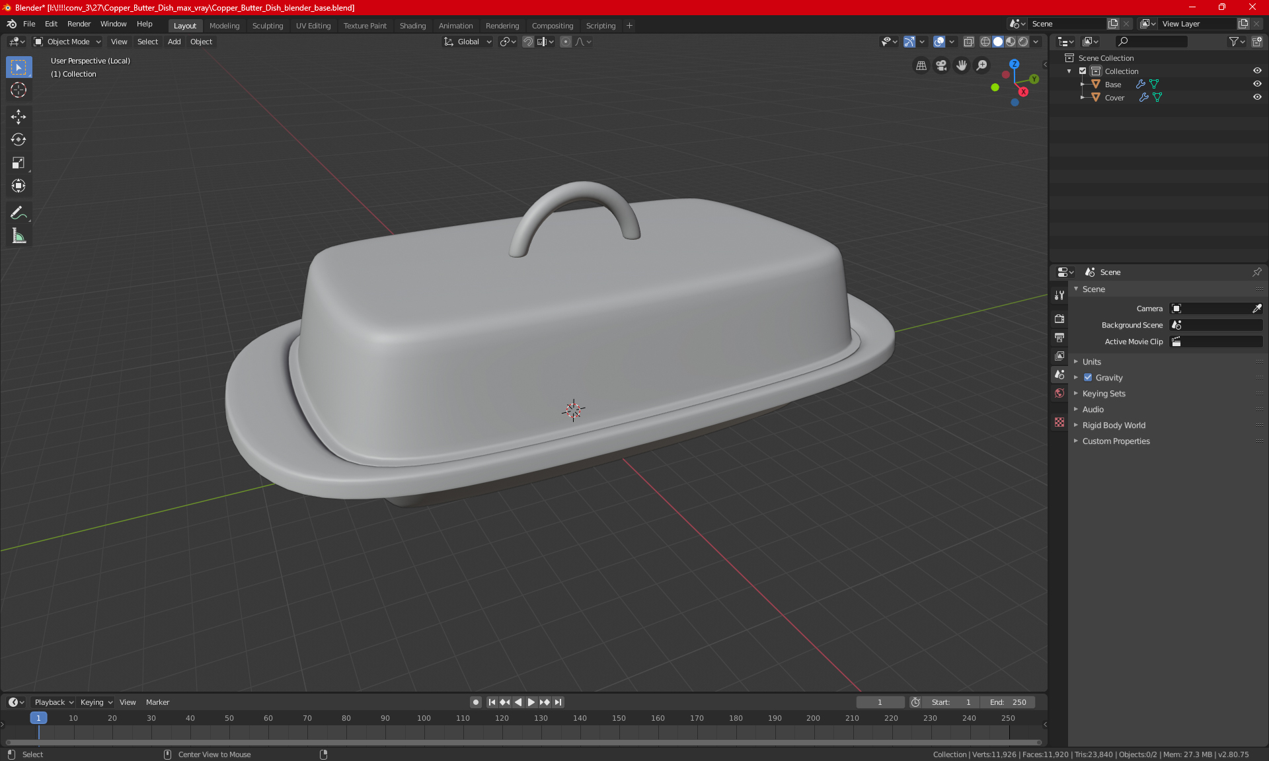1269x761 pixels.
Task: Uncheck the Collection exclude checkbox
Action: tap(1083, 71)
